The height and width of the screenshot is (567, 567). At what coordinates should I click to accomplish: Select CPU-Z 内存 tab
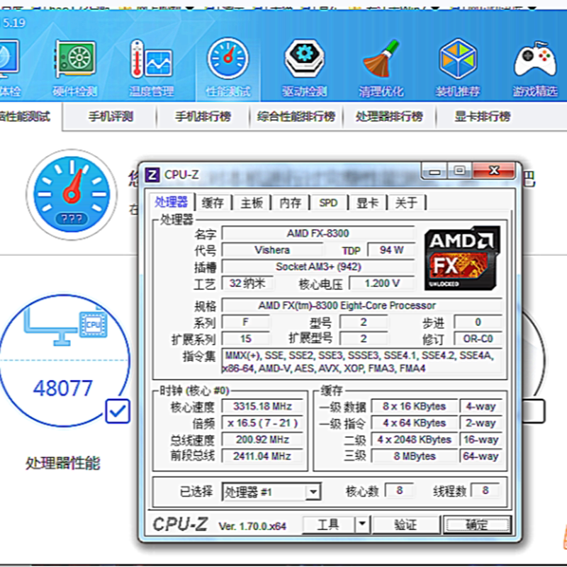click(291, 203)
